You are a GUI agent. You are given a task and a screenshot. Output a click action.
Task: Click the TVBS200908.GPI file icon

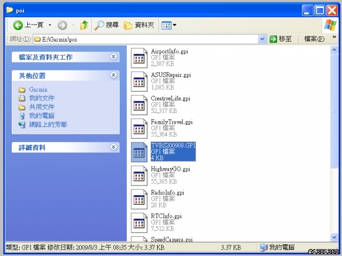(x=139, y=152)
